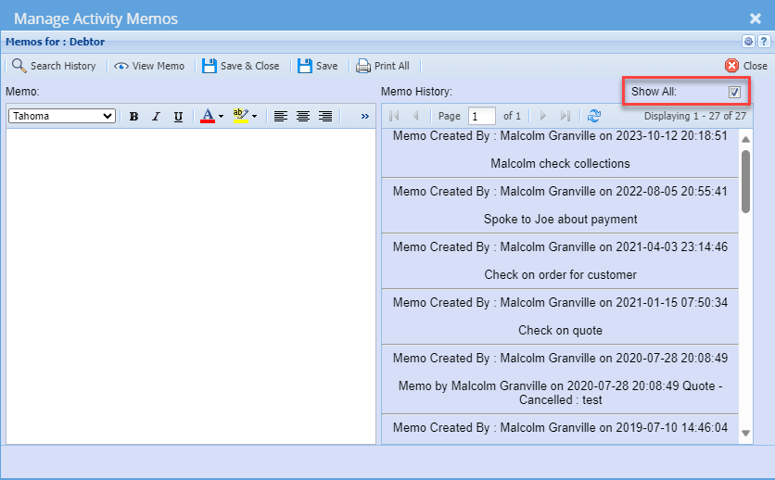The height and width of the screenshot is (480, 775).
Task: Open the help question mark icon
Action: (x=762, y=42)
